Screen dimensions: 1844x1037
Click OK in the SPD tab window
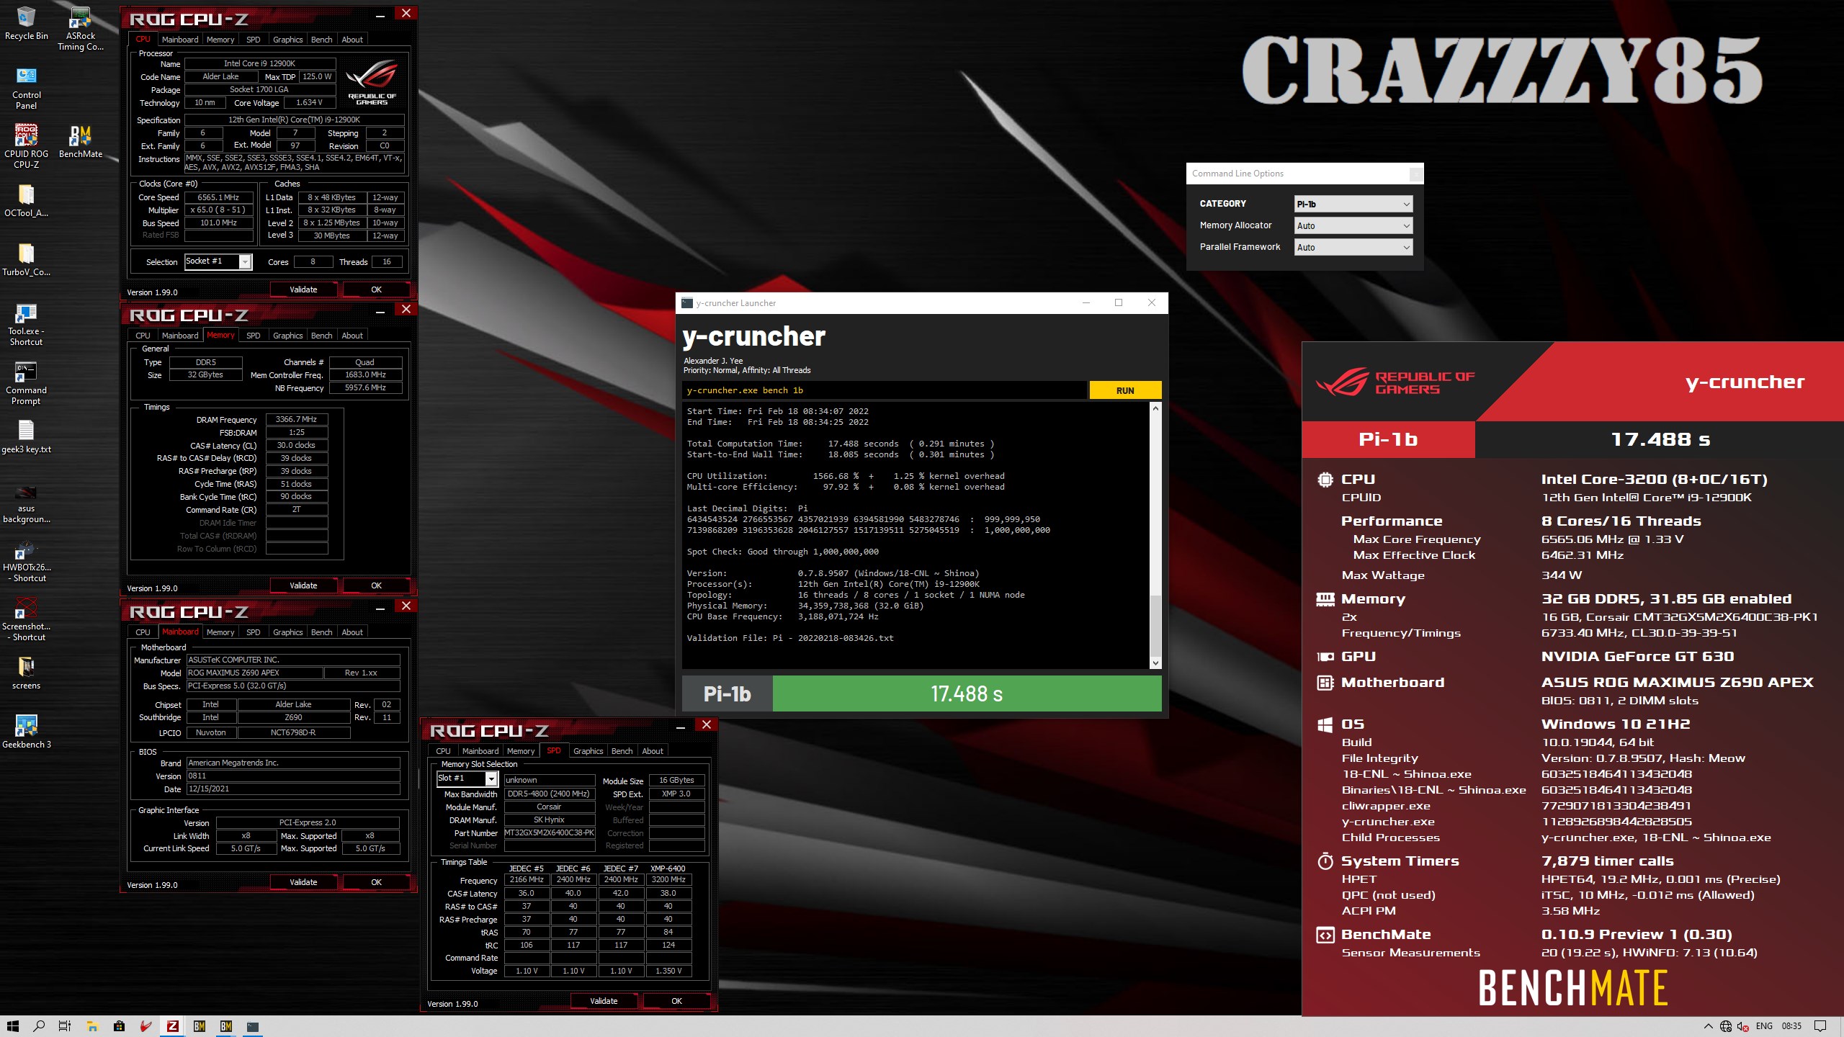pos(676,1001)
